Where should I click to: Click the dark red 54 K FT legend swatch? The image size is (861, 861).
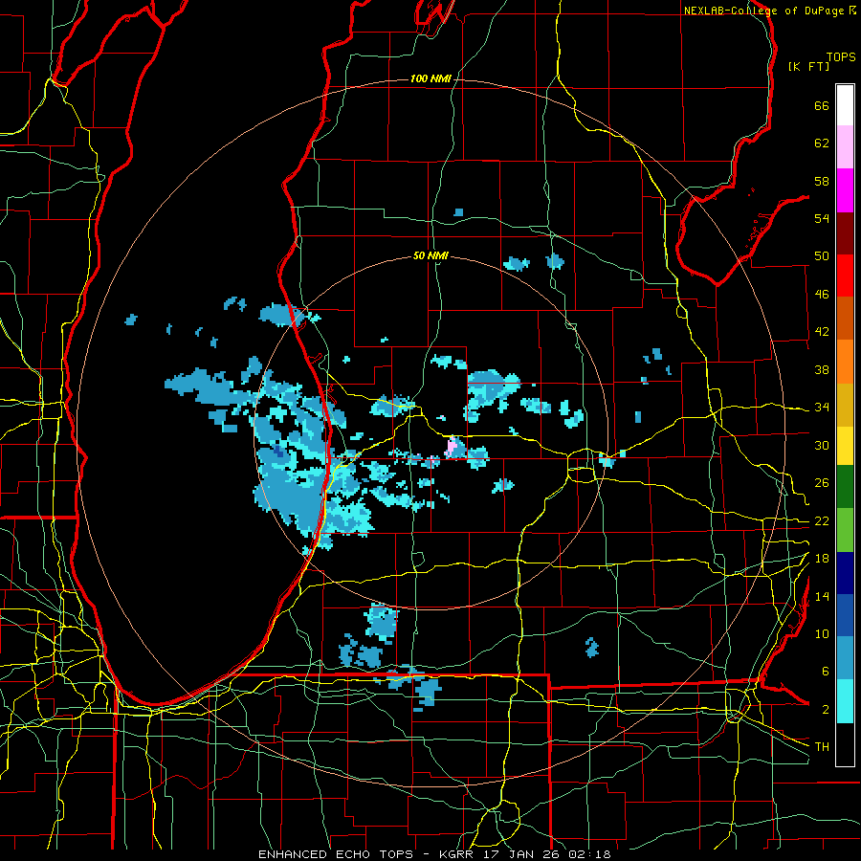(845, 233)
